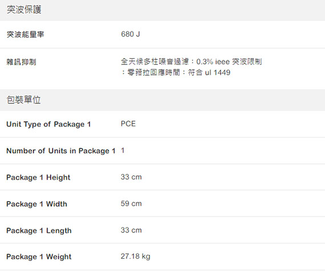
Task: Select the Package 1 Height label
Action: [38, 177]
